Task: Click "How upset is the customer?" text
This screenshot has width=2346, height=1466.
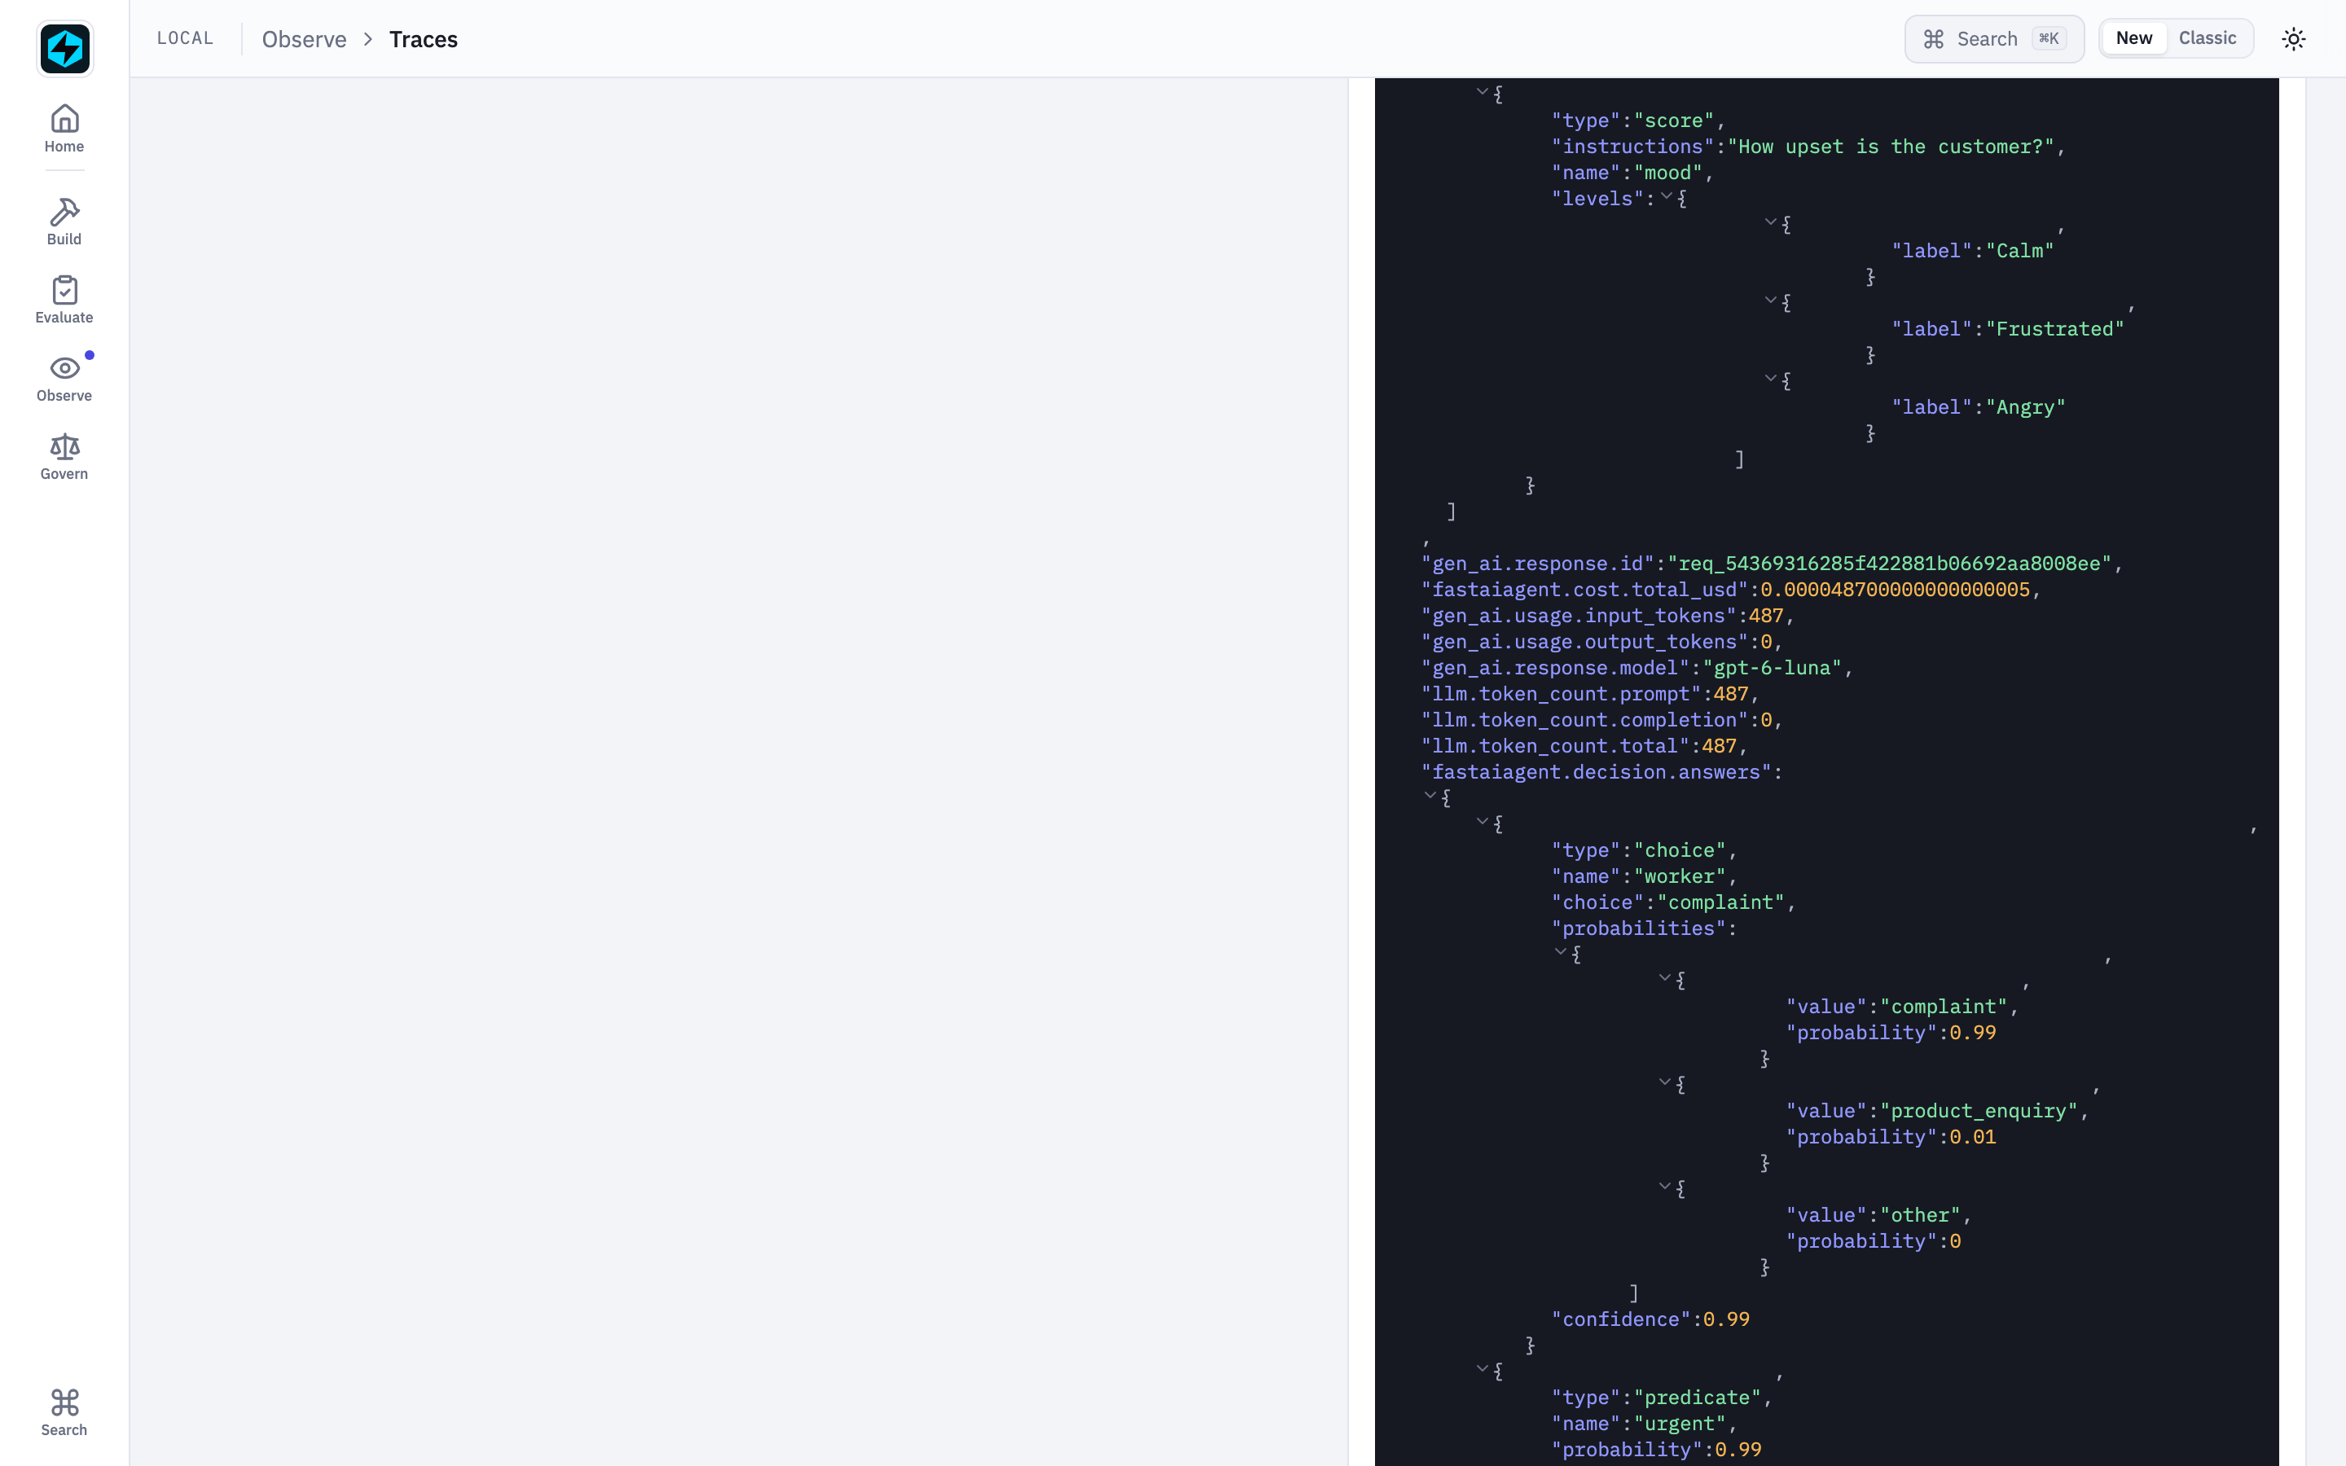Action: [1891, 147]
